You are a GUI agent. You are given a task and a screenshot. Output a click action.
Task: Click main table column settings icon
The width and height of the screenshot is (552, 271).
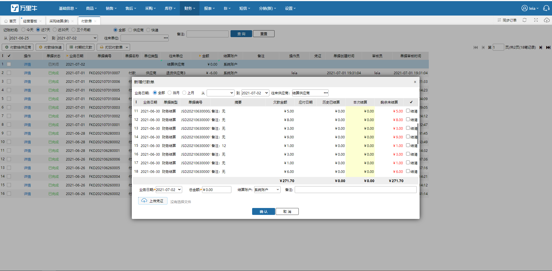coord(3,56)
